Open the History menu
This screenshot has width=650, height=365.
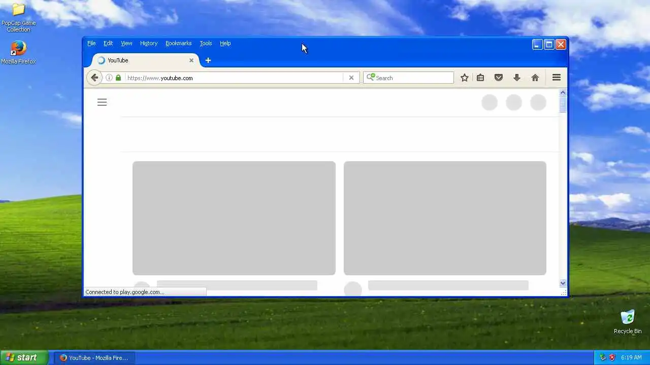coord(149,44)
